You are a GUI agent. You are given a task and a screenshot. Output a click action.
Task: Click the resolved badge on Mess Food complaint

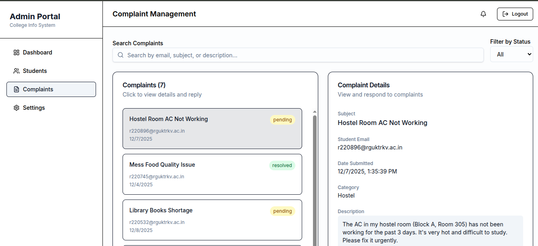click(x=282, y=165)
